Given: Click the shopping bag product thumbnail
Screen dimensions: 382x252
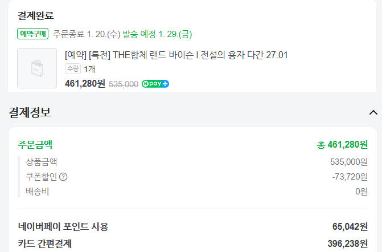Looking at the screenshot, I should click(37, 68).
